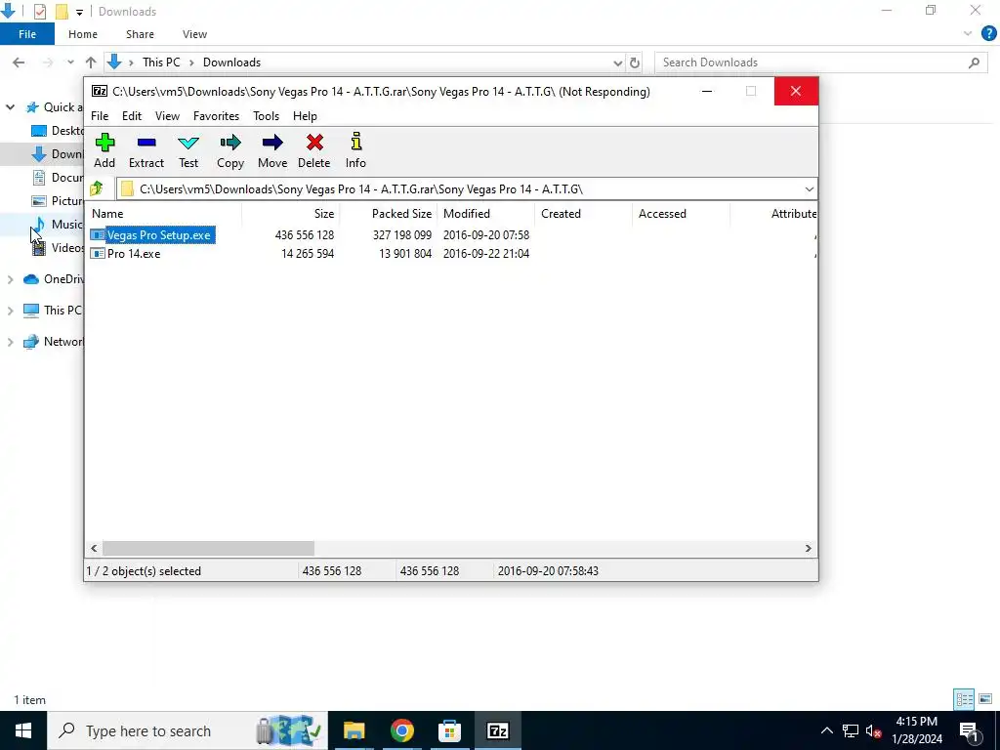Go back in File Explorer
The image size is (1000, 750).
19,62
